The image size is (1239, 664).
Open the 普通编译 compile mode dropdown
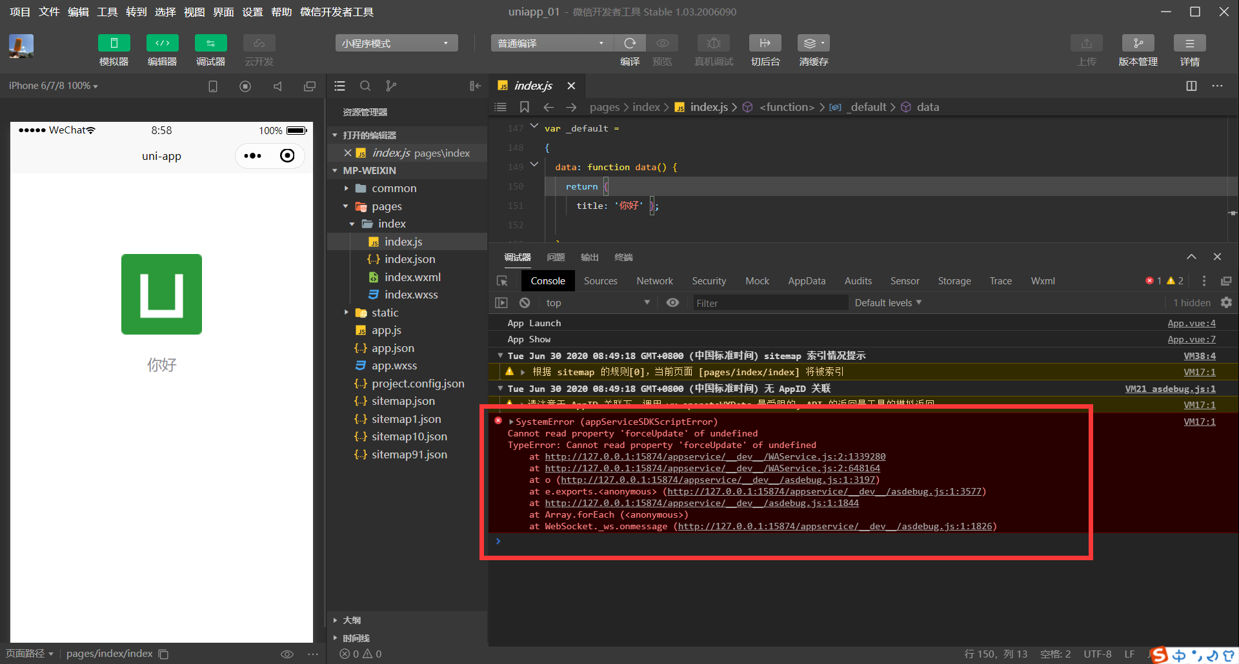point(552,43)
